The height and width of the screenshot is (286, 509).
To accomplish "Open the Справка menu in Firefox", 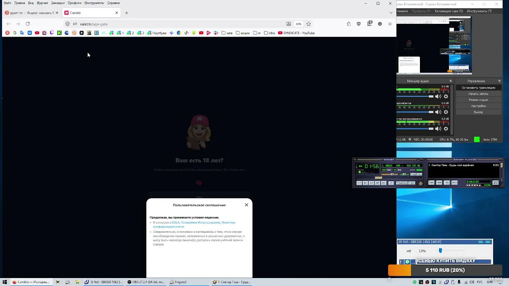I will point(113,3).
